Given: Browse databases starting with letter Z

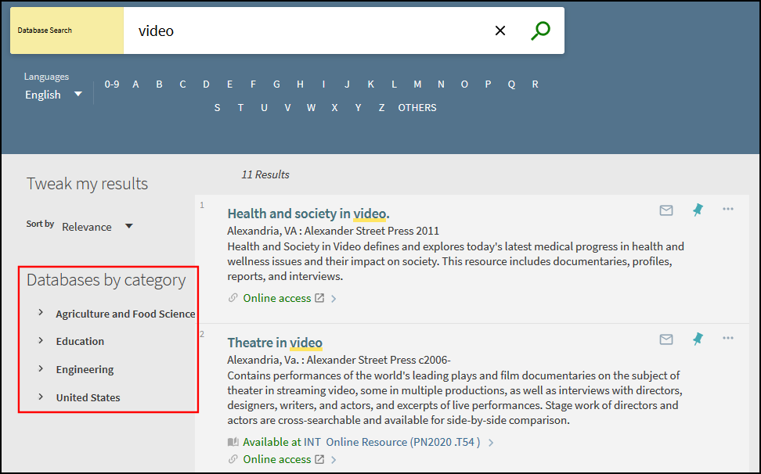Looking at the screenshot, I should click(x=381, y=108).
